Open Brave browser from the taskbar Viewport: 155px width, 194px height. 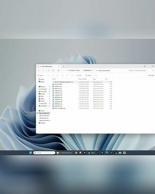click(x=80, y=153)
